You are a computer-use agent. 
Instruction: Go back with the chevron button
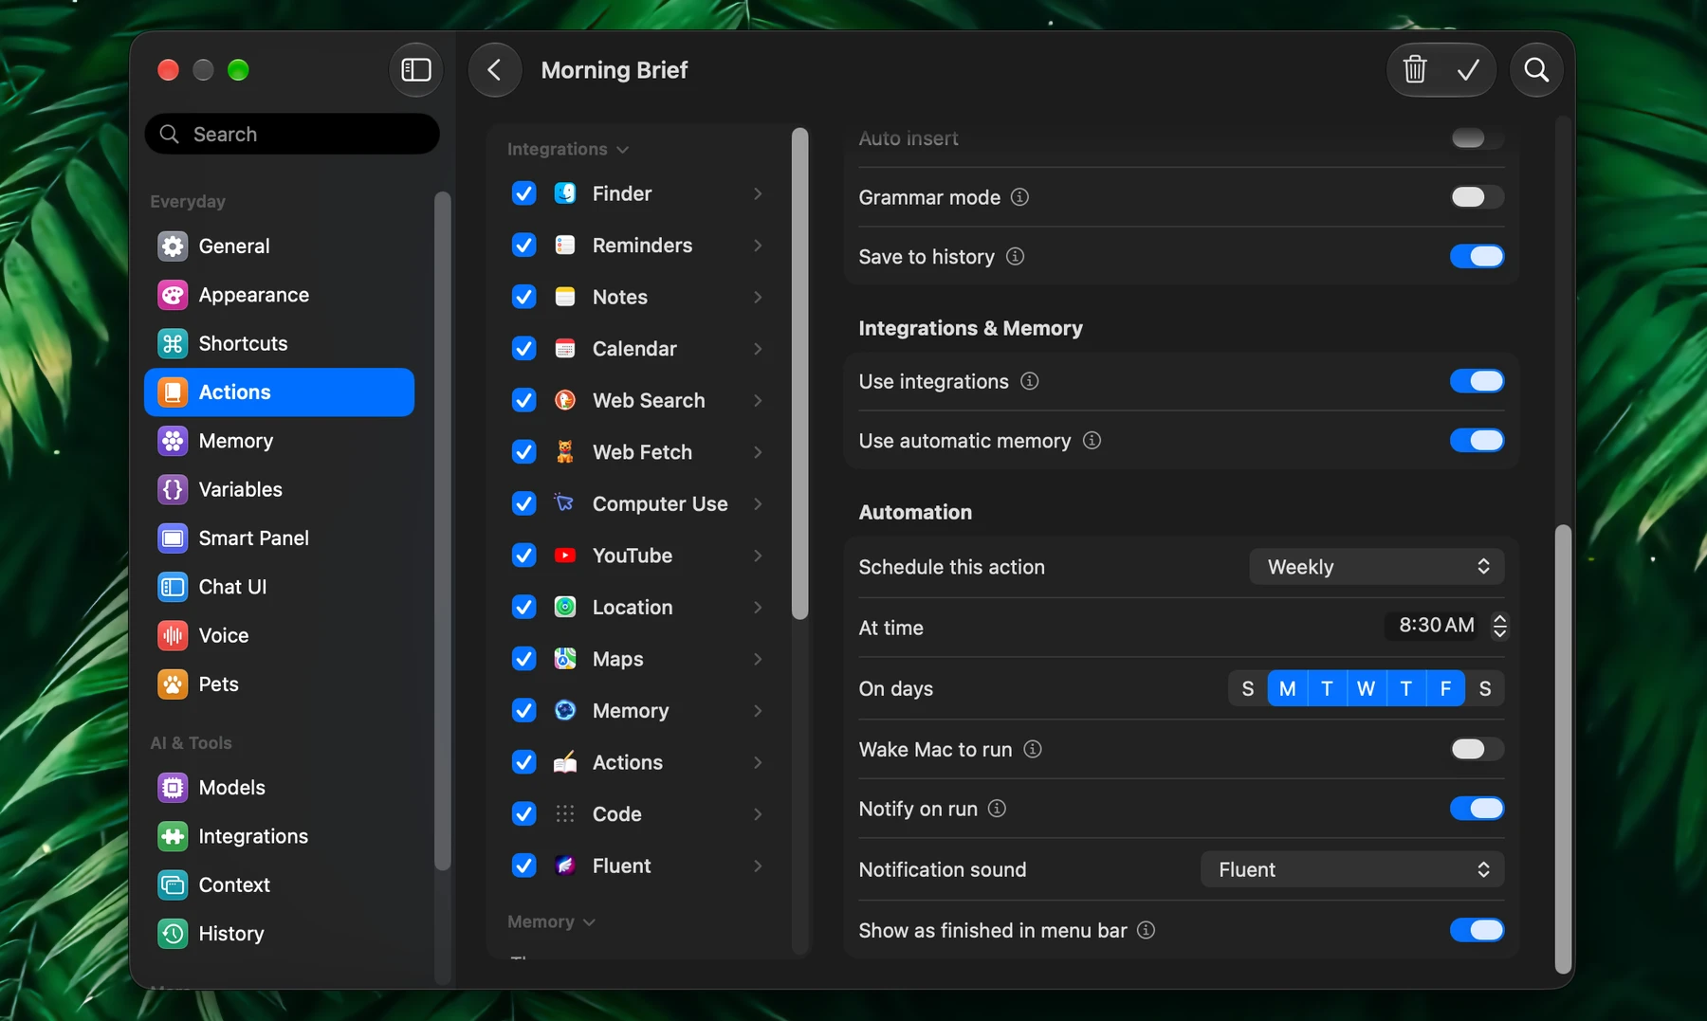tap(494, 70)
